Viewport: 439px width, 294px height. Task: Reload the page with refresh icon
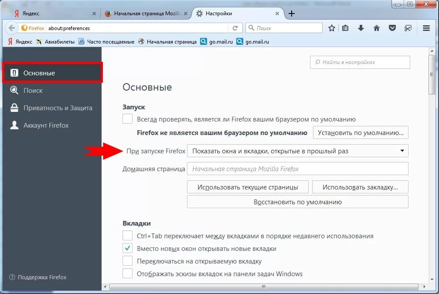point(235,28)
